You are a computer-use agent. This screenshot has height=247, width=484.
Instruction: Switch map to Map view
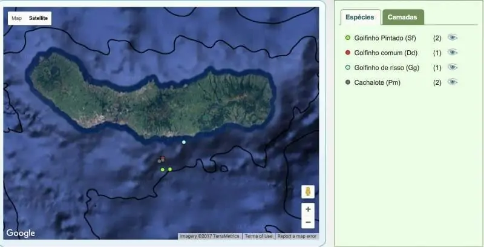pos(16,18)
